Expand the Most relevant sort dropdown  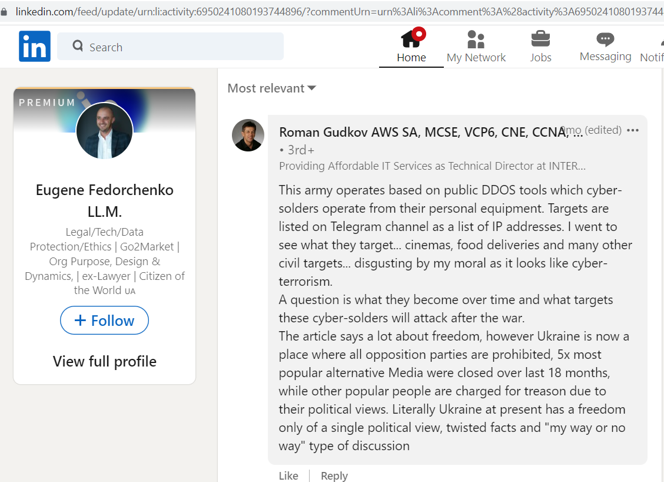(271, 88)
